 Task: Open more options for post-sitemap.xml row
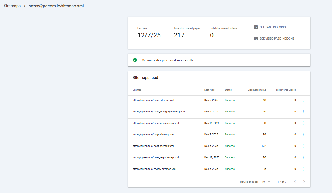[x=303, y=146]
